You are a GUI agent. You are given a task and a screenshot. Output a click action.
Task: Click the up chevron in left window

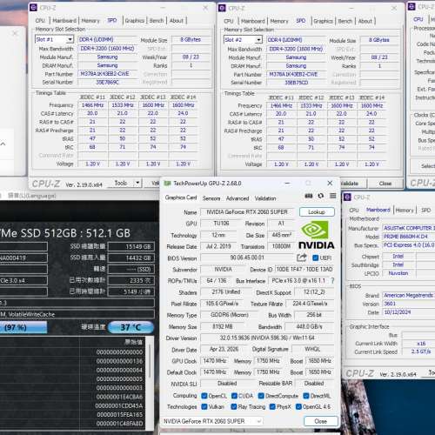click(3, 144)
